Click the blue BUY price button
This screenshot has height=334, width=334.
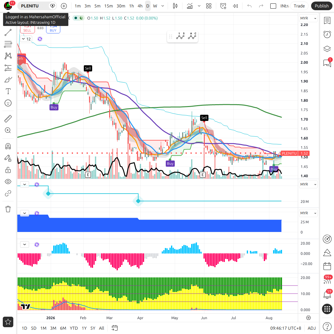pos(53,28)
